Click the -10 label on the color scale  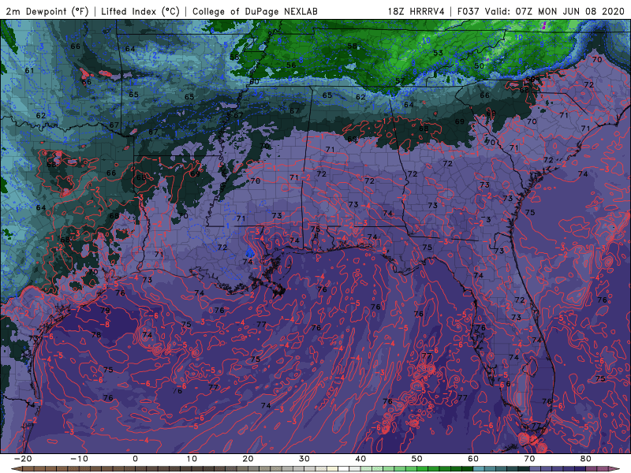(79, 459)
